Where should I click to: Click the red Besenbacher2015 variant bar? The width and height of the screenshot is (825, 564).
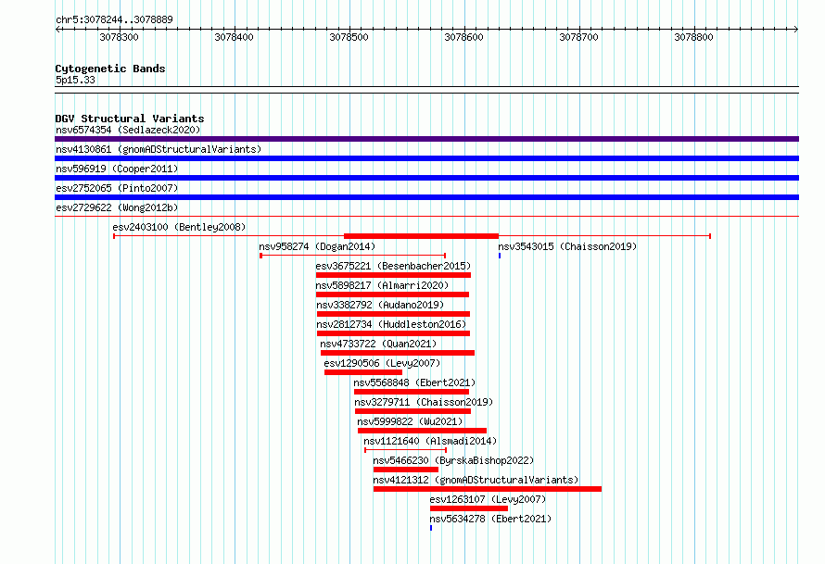click(393, 275)
